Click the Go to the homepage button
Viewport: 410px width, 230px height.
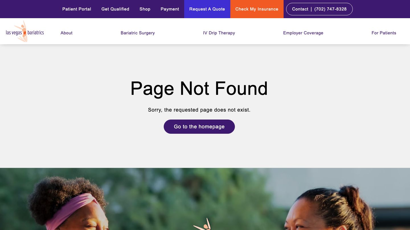(x=199, y=127)
